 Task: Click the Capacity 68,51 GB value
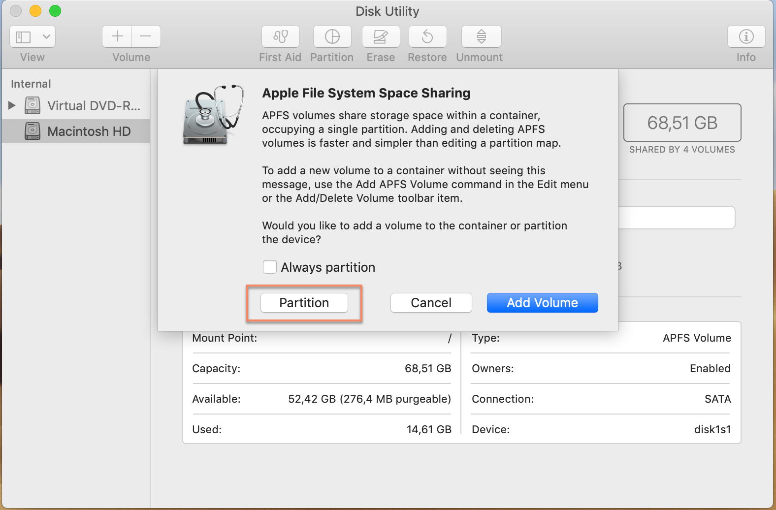point(428,368)
